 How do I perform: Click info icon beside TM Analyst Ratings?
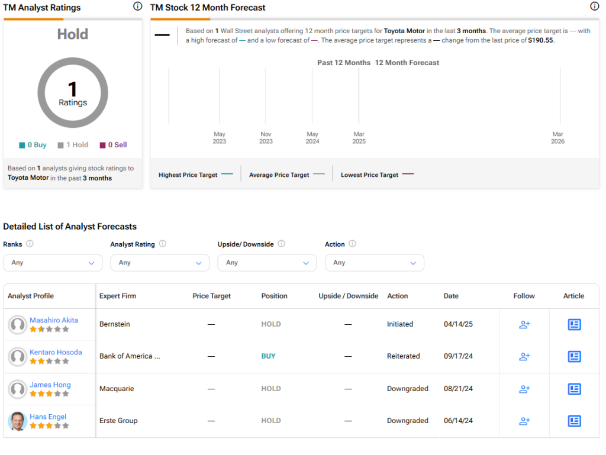[x=137, y=6]
